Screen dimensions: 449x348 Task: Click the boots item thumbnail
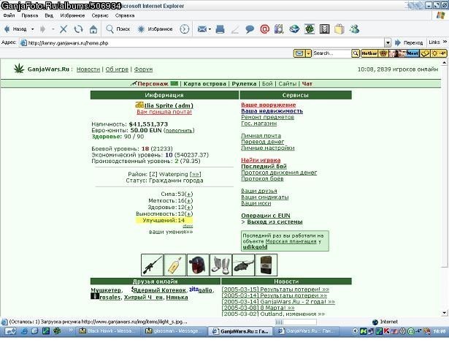coord(220,265)
